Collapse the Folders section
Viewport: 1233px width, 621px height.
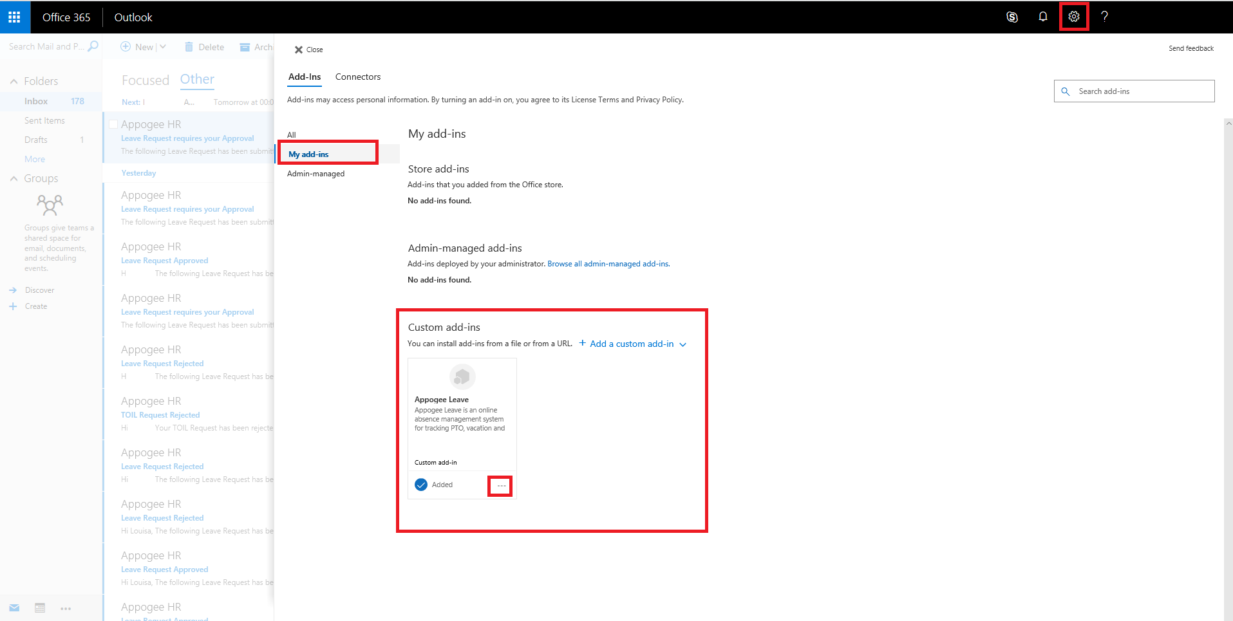coord(14,81)
